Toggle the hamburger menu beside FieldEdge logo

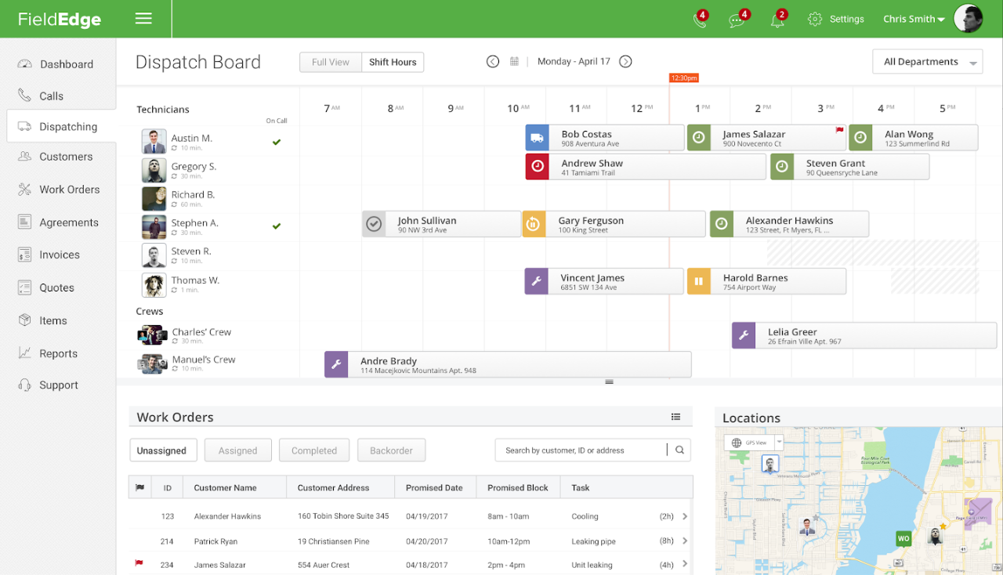coord(143,18)
